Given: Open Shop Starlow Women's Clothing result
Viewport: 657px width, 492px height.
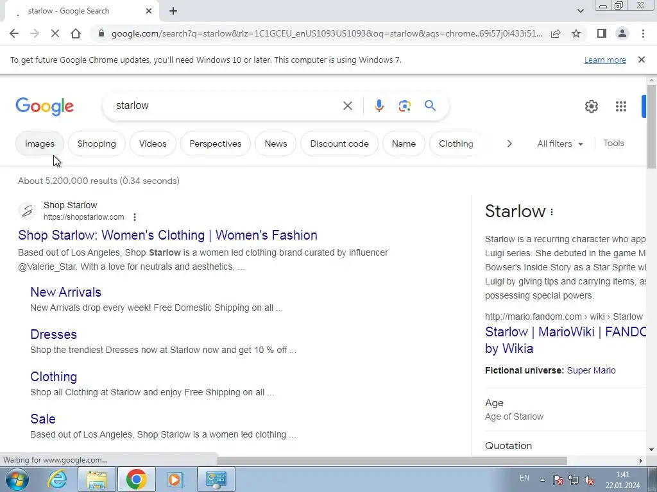Looking at the screenshot, I should 167,235.
